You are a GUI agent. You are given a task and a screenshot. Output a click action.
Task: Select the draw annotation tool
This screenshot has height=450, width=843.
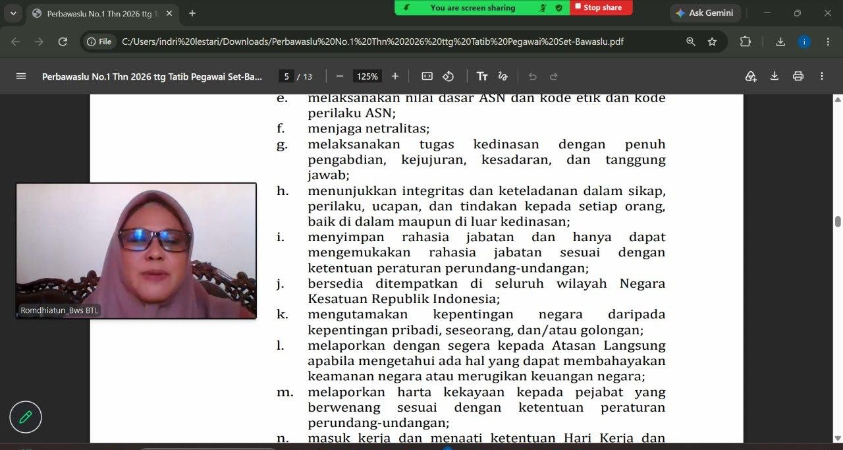tap(503, 76)
